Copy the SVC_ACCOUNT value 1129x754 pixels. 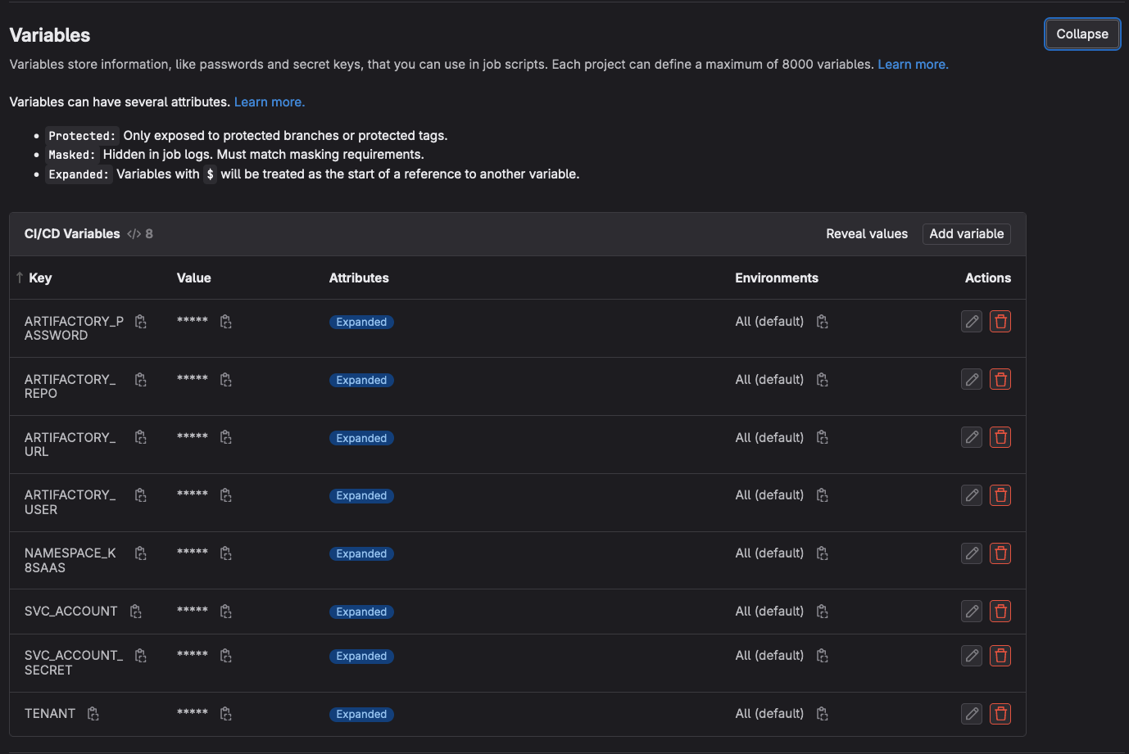[x=226, y=612]
